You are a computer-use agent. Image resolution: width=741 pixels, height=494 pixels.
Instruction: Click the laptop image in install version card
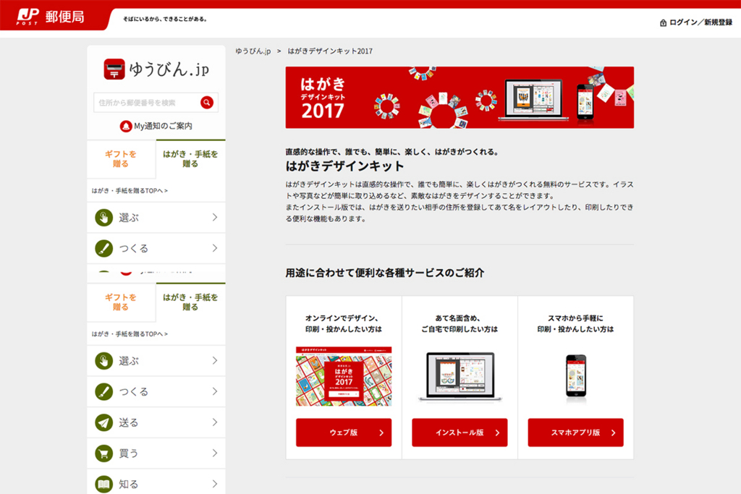pyautogui.click(x=460, y=377)
